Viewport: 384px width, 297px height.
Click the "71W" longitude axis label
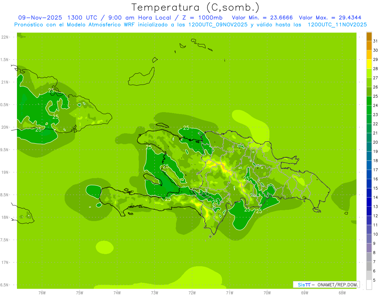(x=229, y=293)
